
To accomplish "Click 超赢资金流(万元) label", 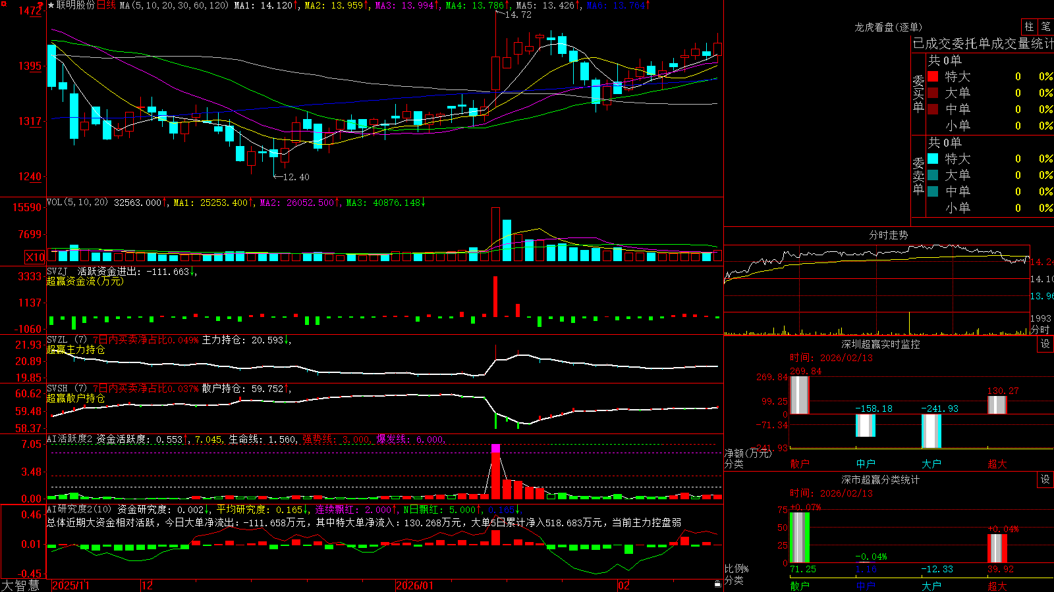I will point(85,281).
